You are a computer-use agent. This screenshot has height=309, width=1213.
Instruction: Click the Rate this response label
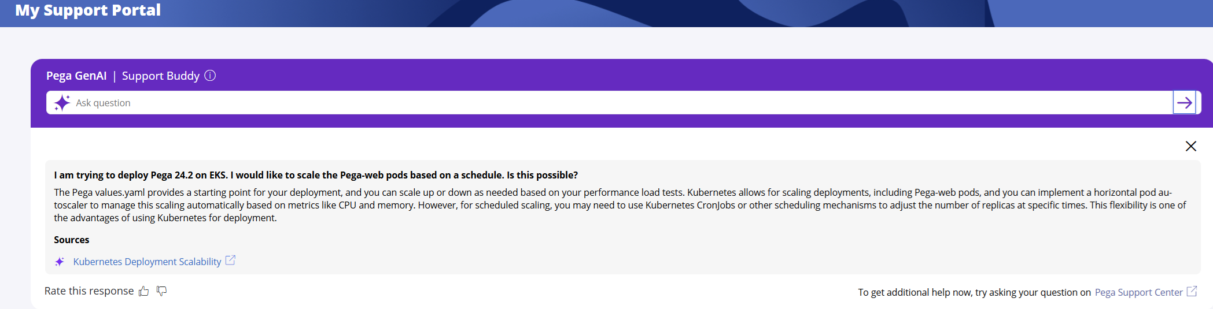click(x=89, y=291)
